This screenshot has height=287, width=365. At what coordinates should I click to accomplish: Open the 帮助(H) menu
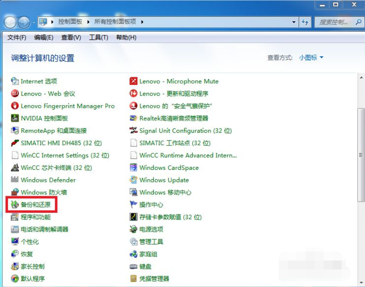[126, 37]
